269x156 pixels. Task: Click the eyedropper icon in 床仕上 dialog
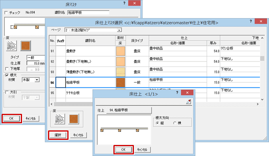point(189,102)
